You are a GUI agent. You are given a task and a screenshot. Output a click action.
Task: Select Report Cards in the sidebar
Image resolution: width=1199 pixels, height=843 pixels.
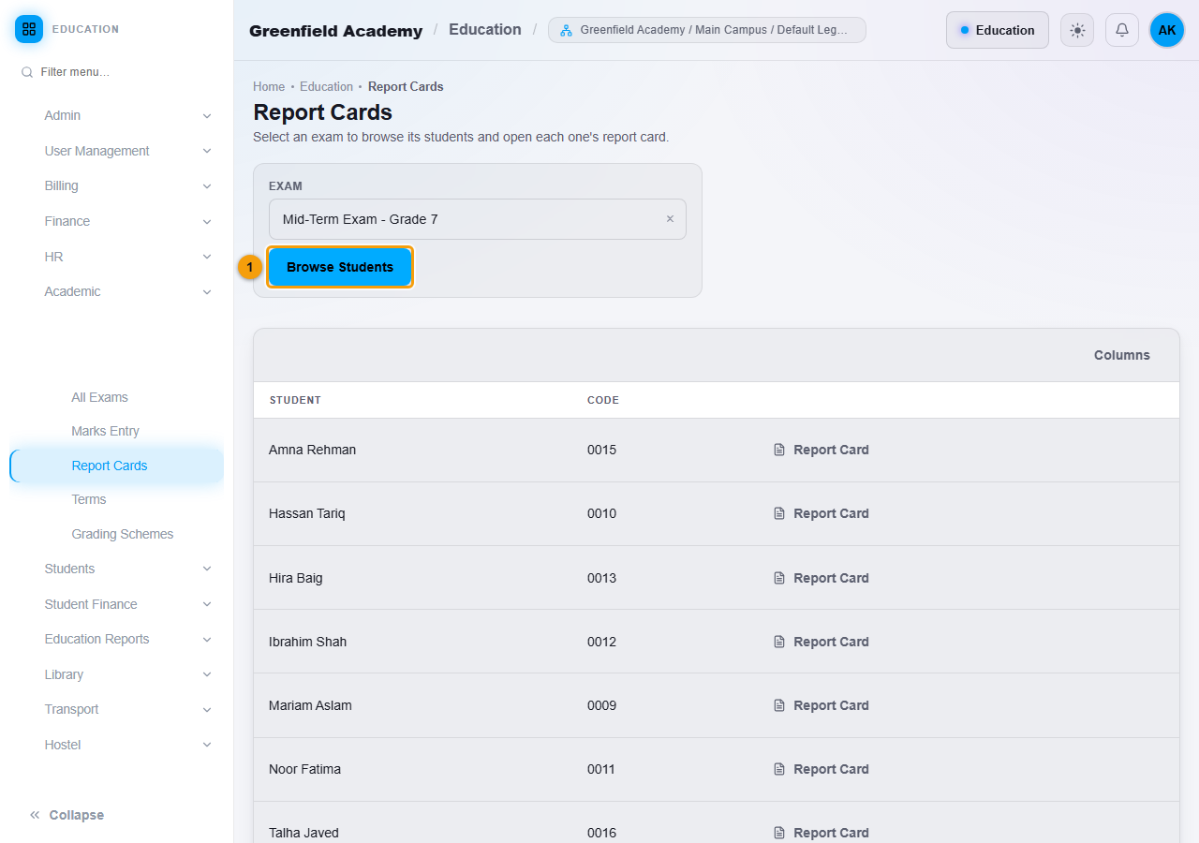point(117,466)
